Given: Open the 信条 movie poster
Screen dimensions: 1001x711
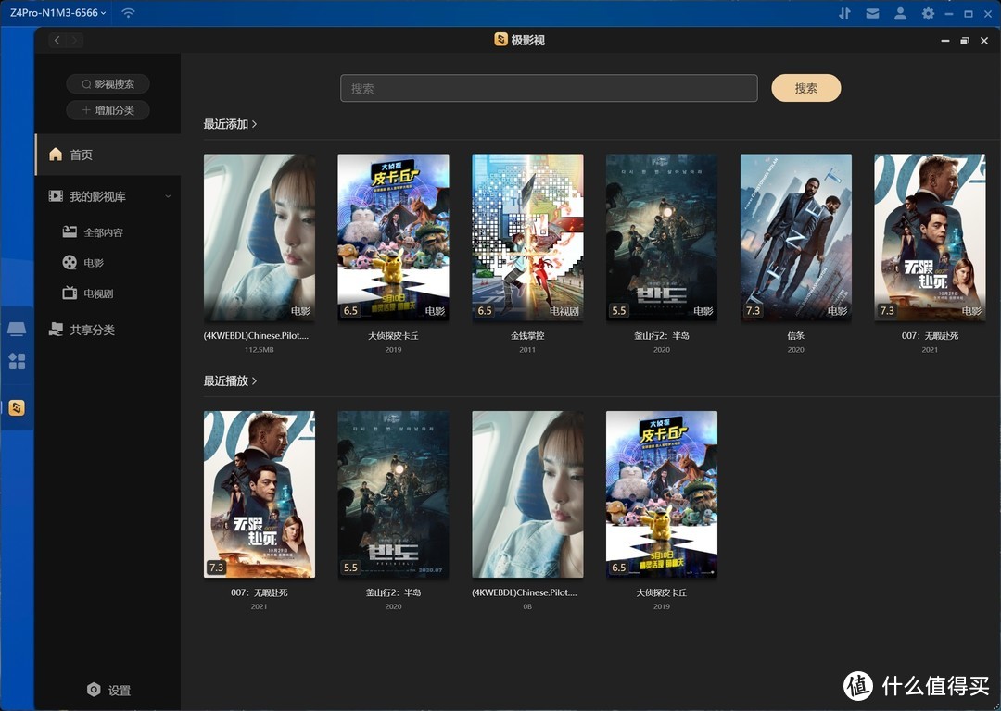Looking at the screenshot, I should (x=795, y=237).
